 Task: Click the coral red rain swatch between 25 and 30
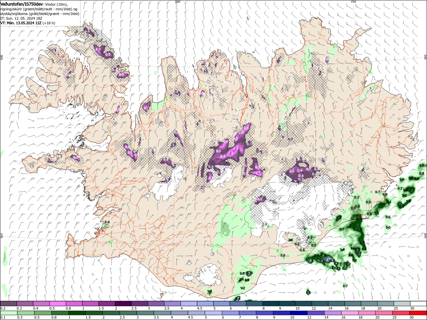(x=401, y=313)
